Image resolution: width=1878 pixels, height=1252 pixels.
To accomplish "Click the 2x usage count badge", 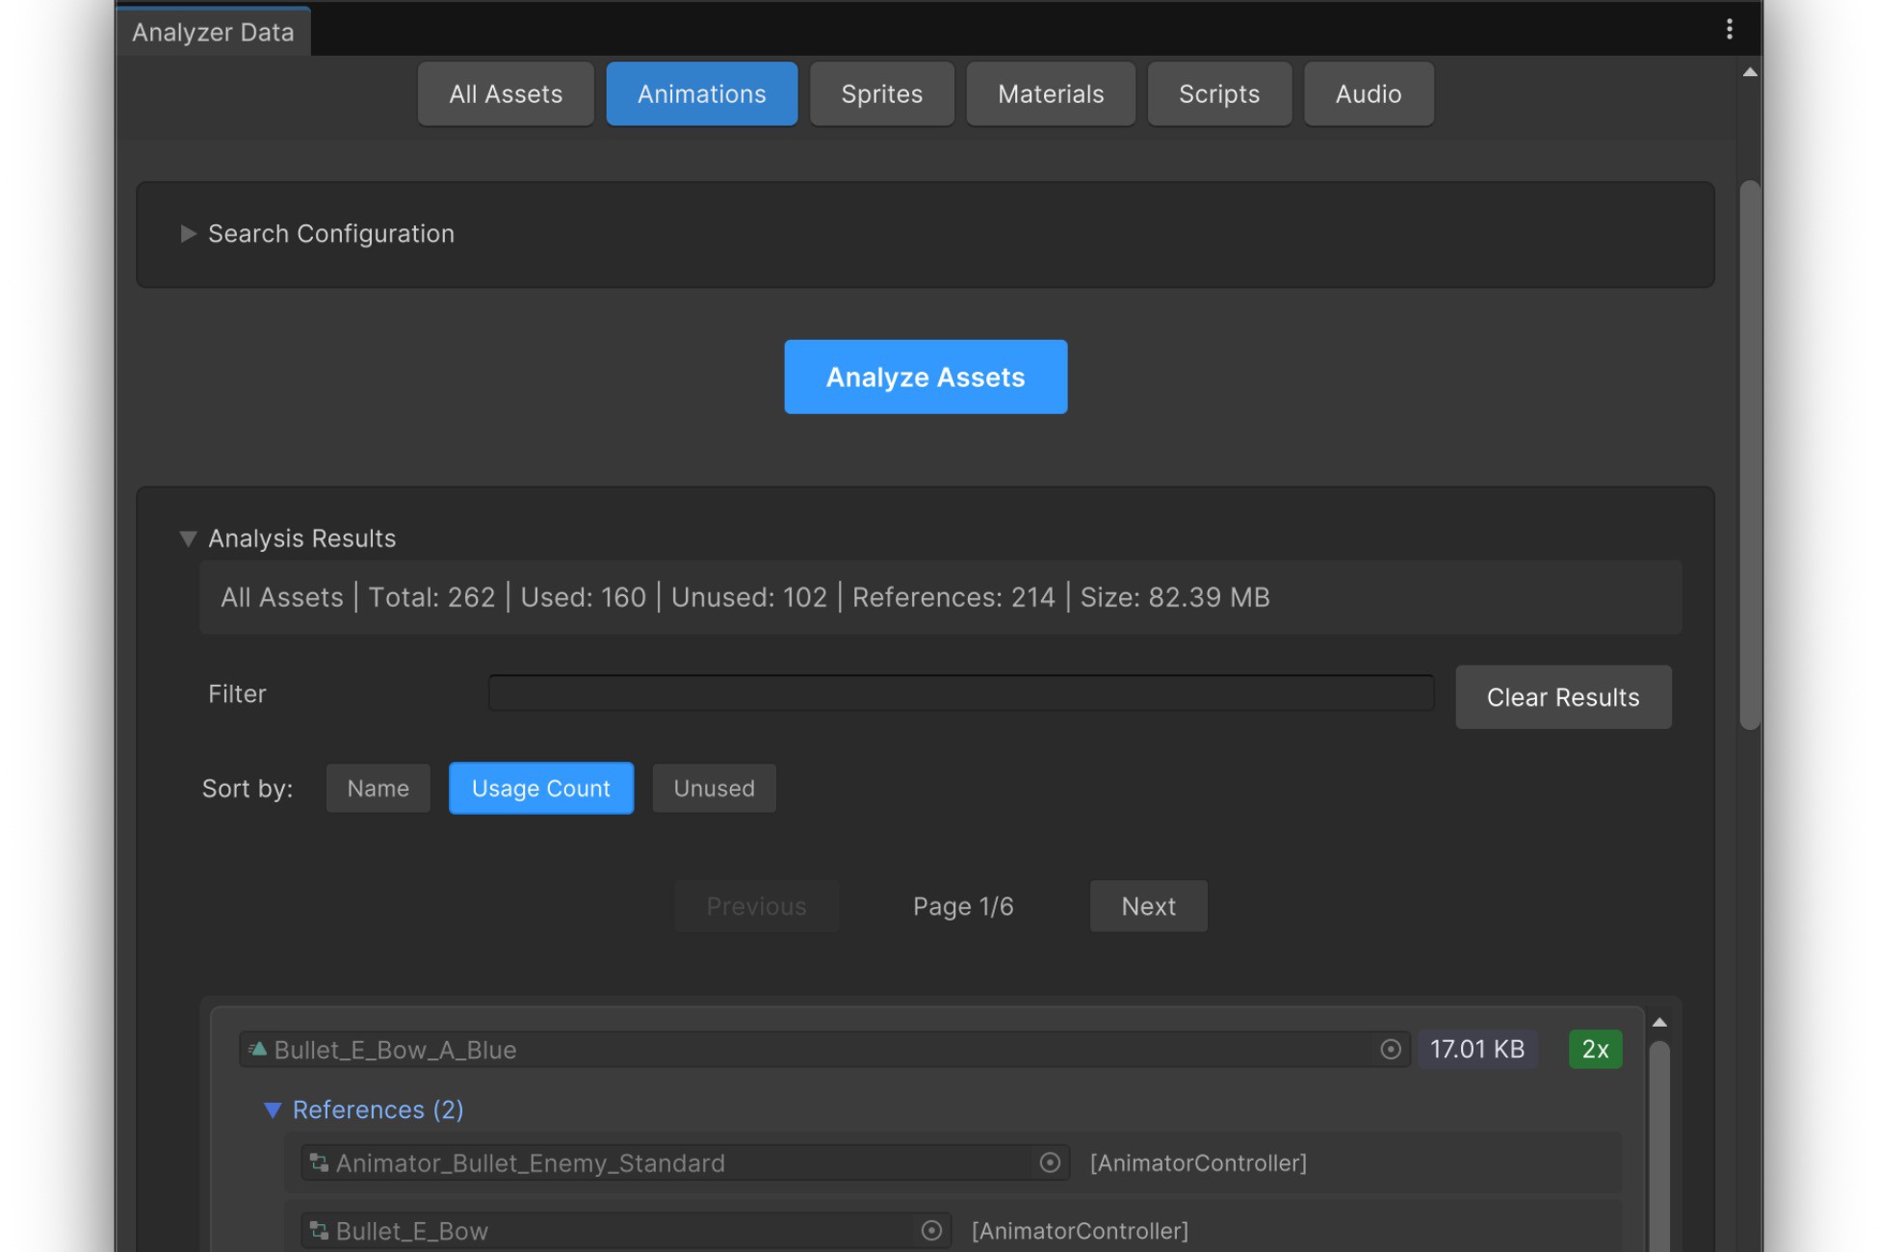I will (1595, 1049).
